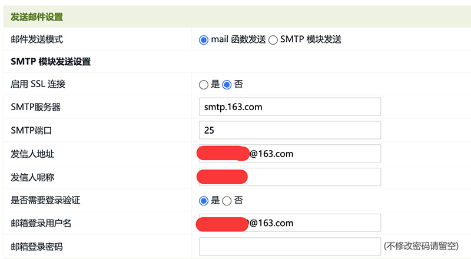Select 否 for 是否需要登录验证

tap(227, 201)
